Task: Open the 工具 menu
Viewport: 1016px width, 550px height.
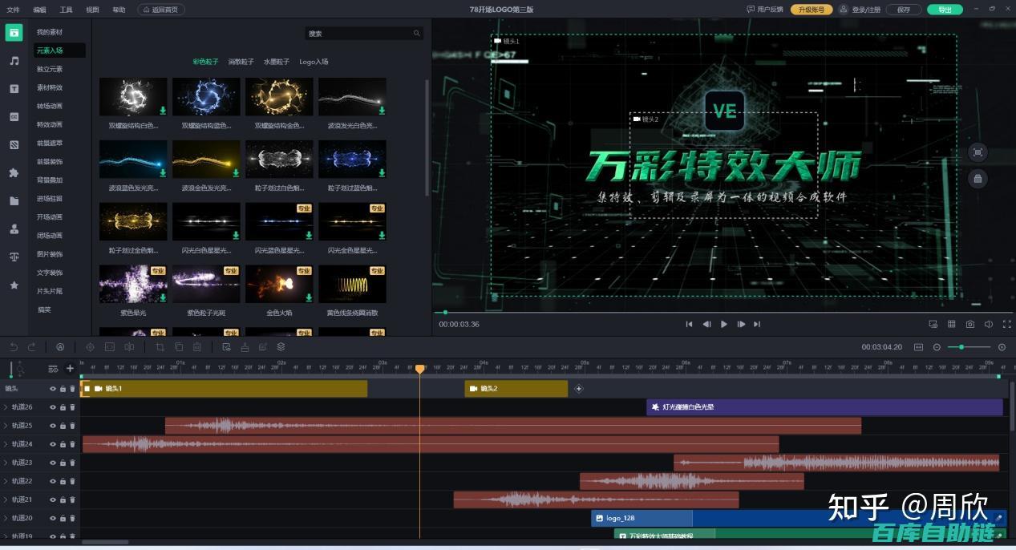Action: (x=66, y=10)
